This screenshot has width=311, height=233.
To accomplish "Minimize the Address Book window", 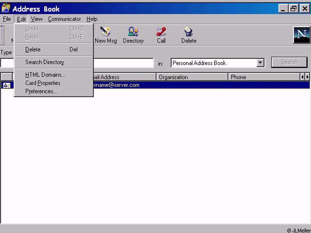I will (x=283, y=9).
